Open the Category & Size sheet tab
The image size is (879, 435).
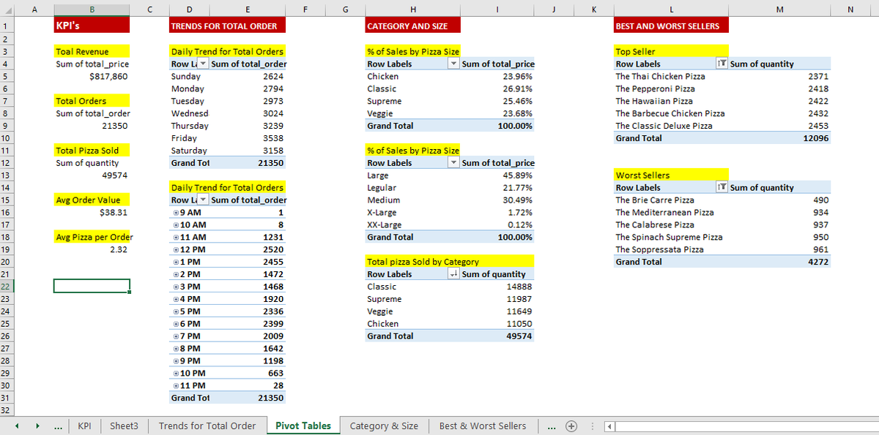(x=384, y=426)
